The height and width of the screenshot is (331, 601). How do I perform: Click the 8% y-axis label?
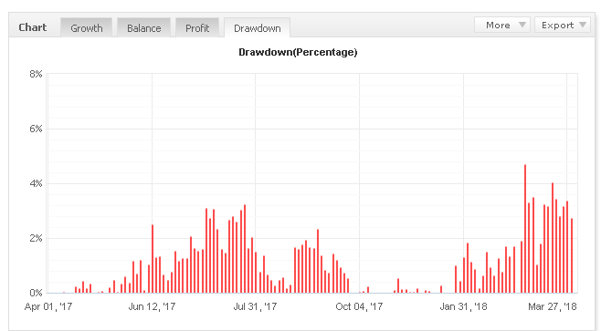tap(36, 74)
